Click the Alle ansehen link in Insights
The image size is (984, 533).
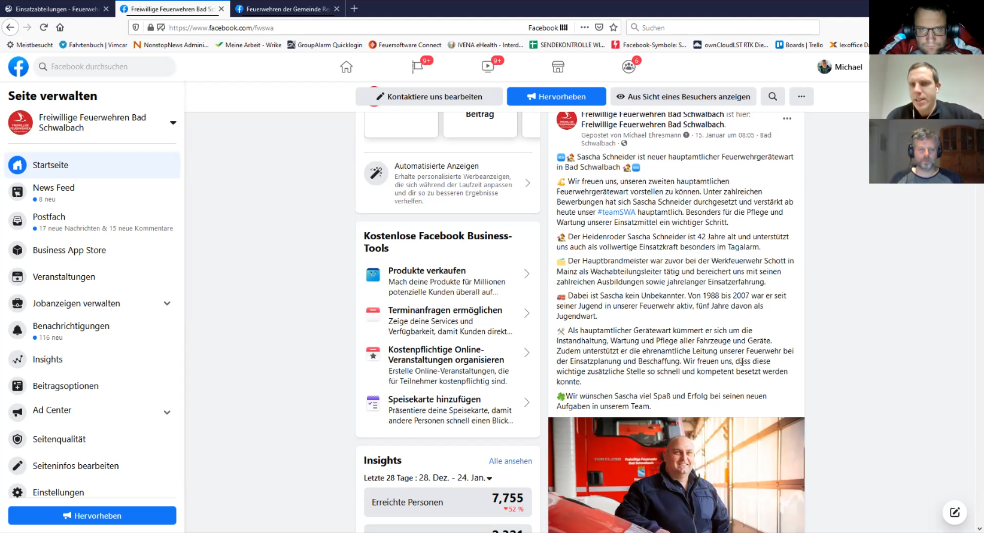pos(510,461)
